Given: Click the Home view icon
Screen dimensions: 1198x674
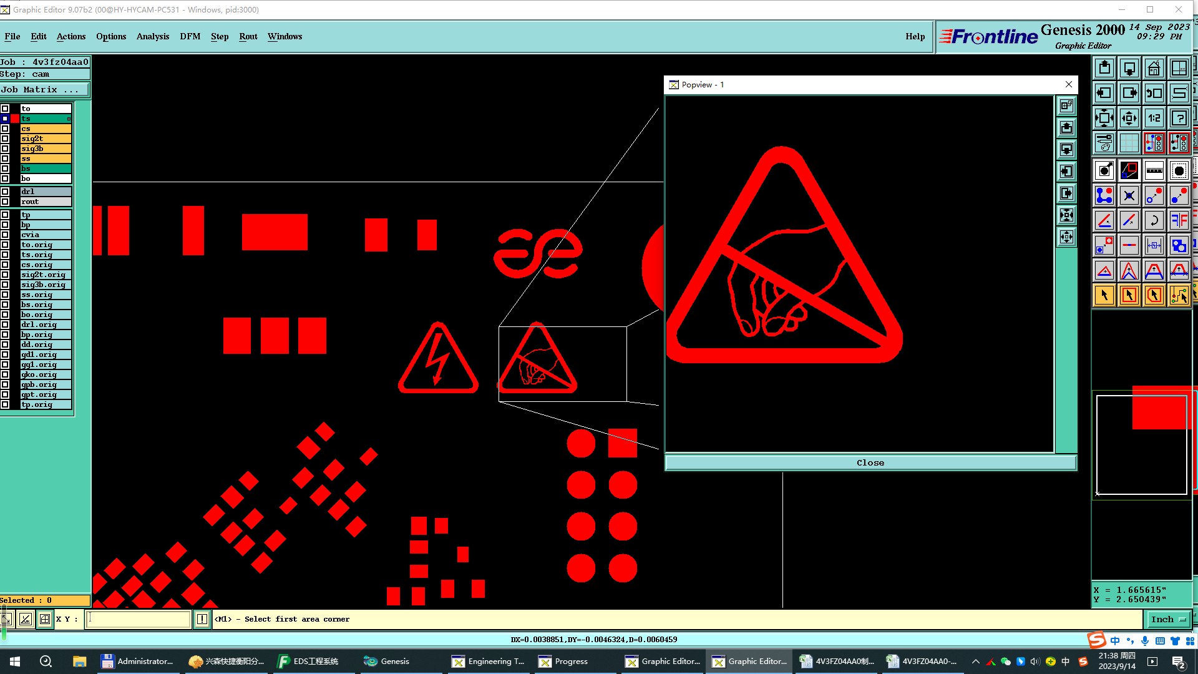Looking at the screenshot, I should click(x=1154, y=68).
